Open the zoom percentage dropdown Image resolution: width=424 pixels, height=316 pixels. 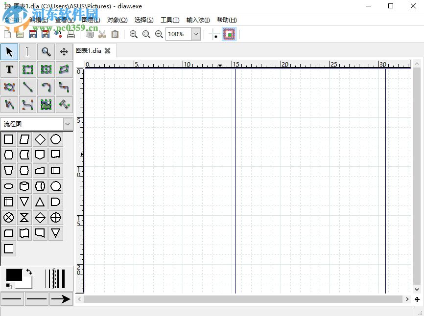[195, 34]
